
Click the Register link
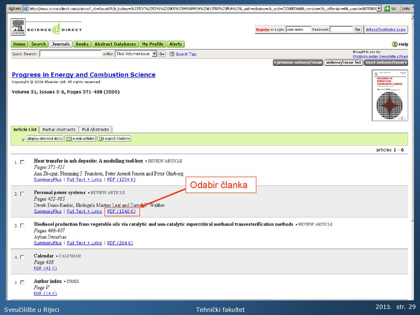262,30
